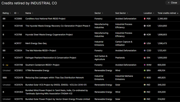Click the Indonesia flag icon
Image resolution: width=180 pixels, height=102 pixels.
coord(145,58)
